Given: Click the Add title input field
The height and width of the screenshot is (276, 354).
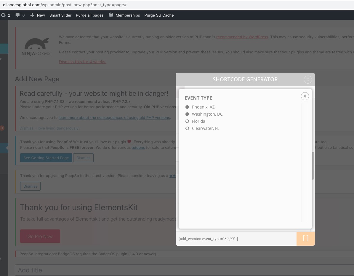Looking at the screenshot, I should pos(184,270).
